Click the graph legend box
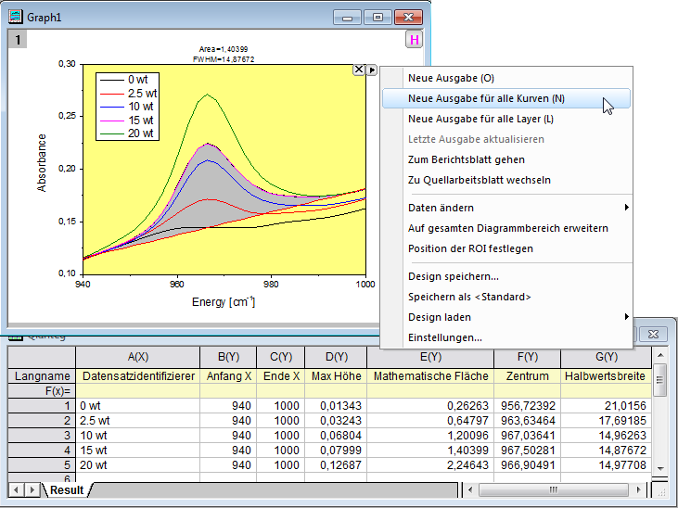The image size is (678, 508). [x=128, y=107]
